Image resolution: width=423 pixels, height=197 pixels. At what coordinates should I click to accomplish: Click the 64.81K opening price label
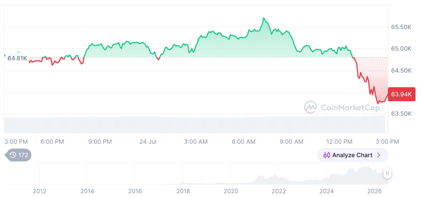(x=17, y=58)
